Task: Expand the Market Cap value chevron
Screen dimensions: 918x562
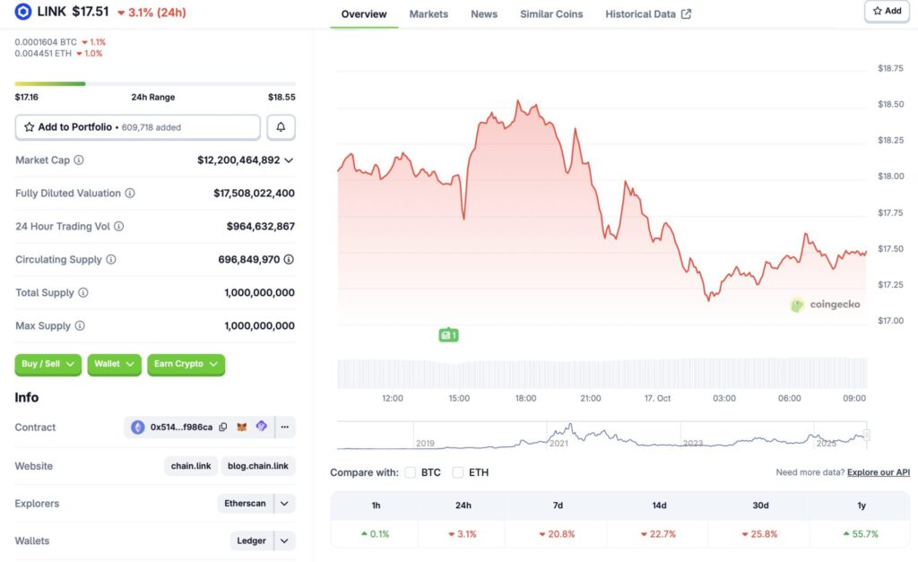Action: click(289, 160)
